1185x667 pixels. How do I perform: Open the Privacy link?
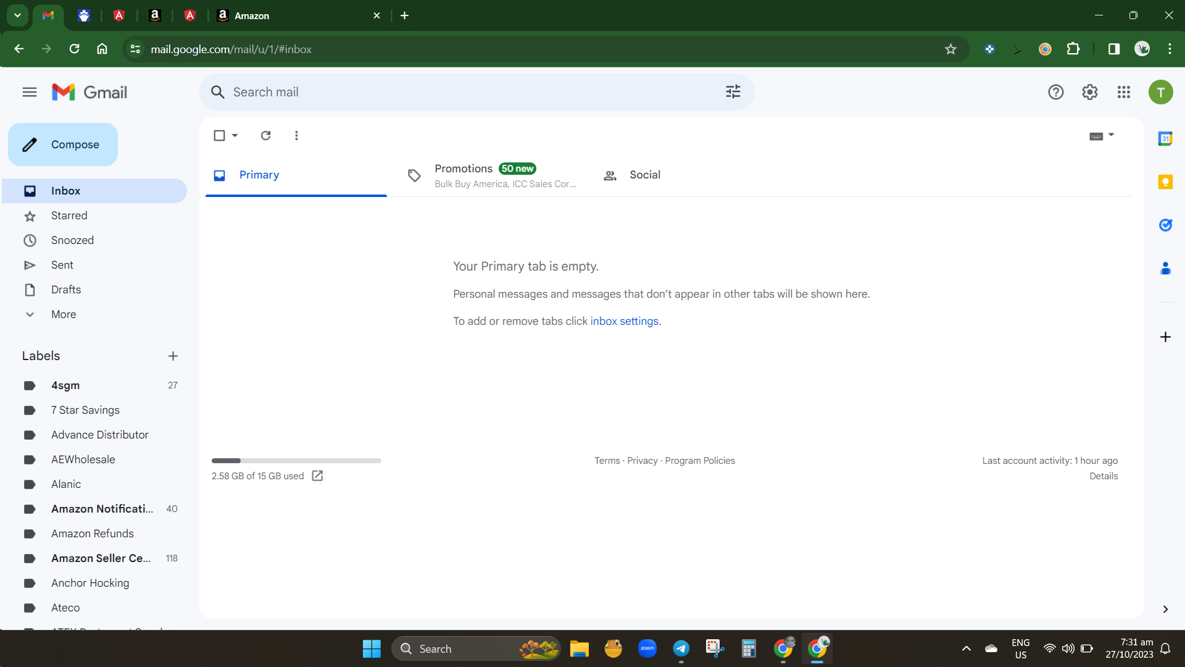coord(642,461)
